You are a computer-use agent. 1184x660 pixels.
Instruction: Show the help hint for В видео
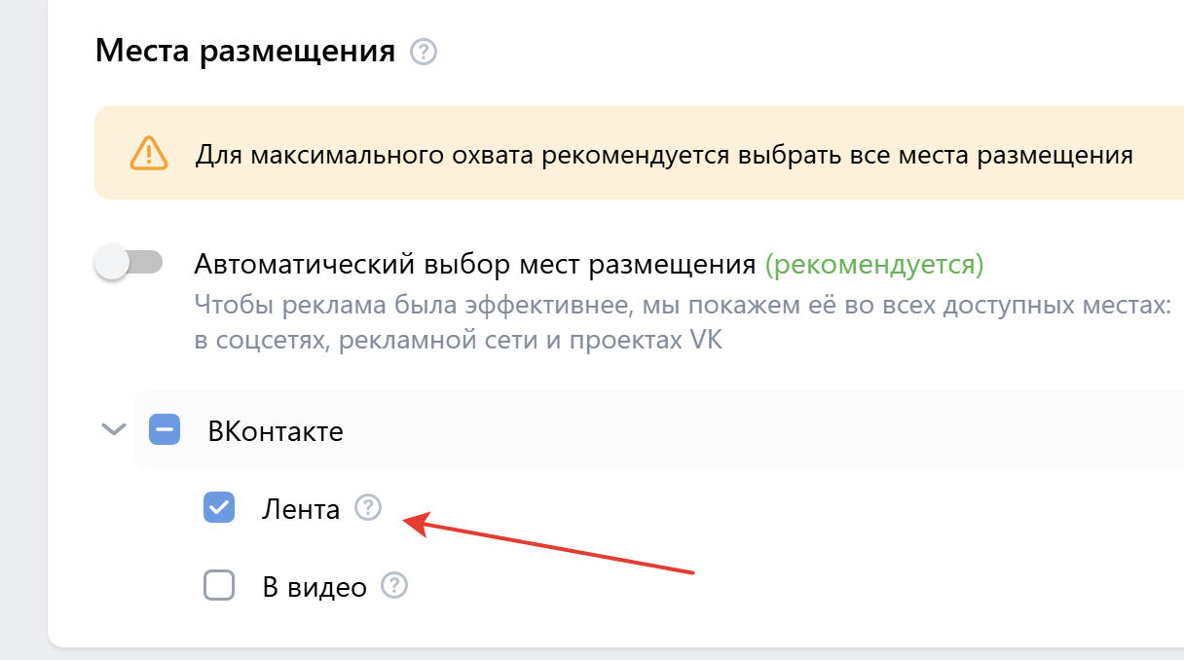(x=394, y=586)
